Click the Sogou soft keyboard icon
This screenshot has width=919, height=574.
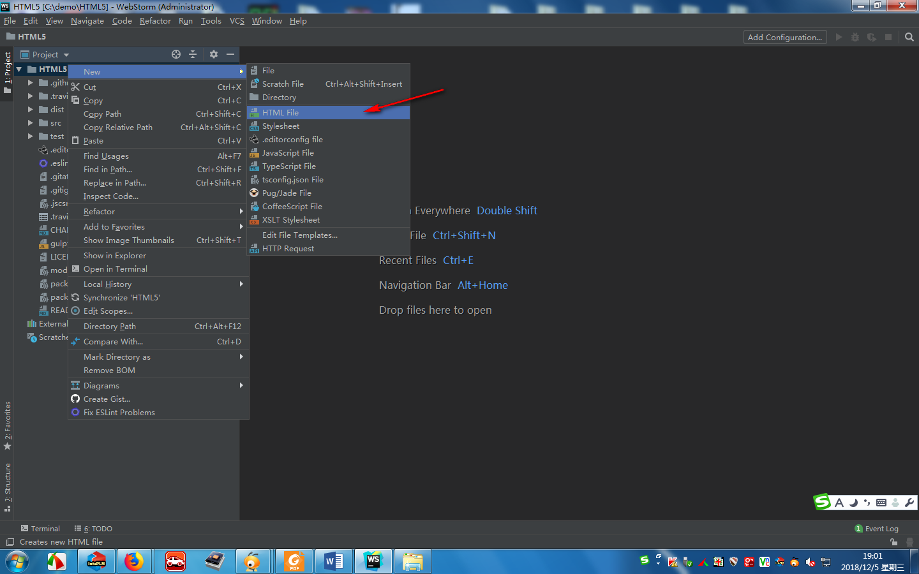pyautogui.click(x=881, y=503)
